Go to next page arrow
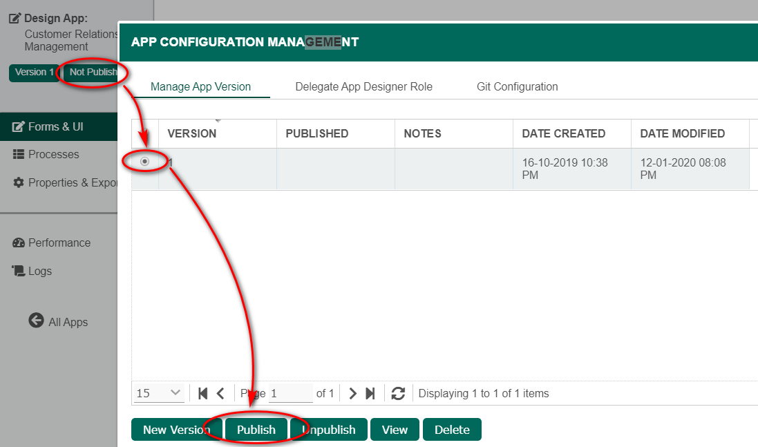This screenshot has height=447, width=758. (x=352, y=393)
